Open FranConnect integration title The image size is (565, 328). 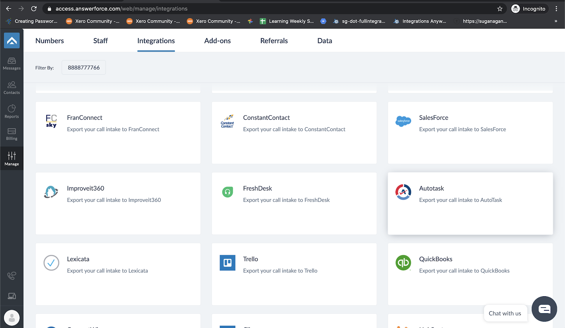pos(85,118)
